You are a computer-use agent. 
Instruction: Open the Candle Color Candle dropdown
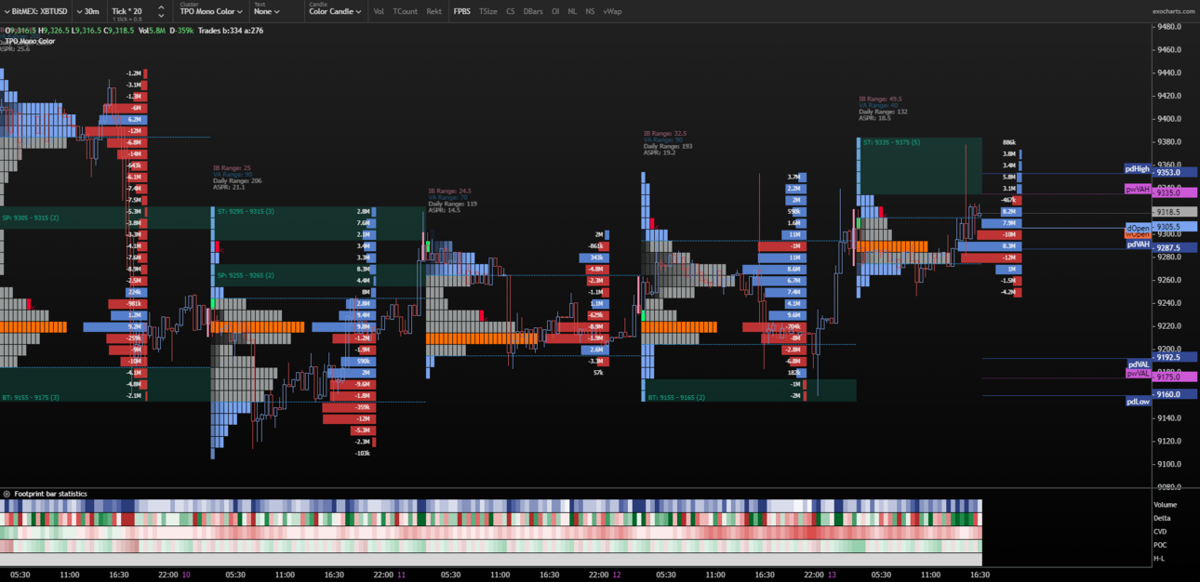pos(335,11)
